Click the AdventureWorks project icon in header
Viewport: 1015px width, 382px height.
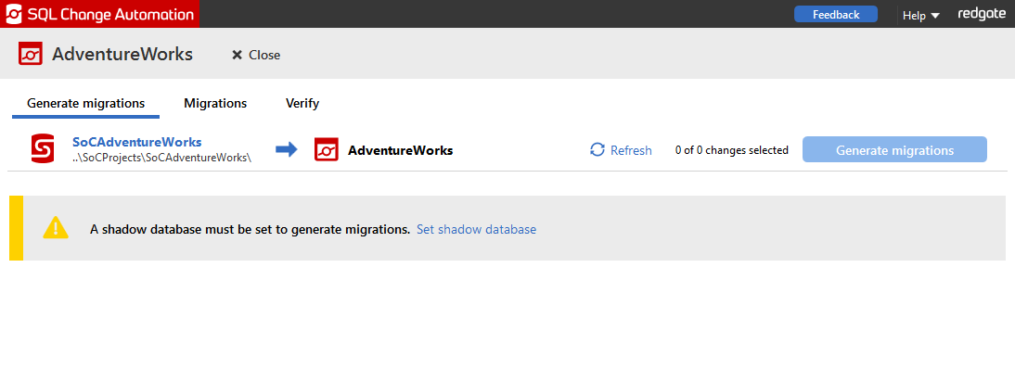point(31,55)
